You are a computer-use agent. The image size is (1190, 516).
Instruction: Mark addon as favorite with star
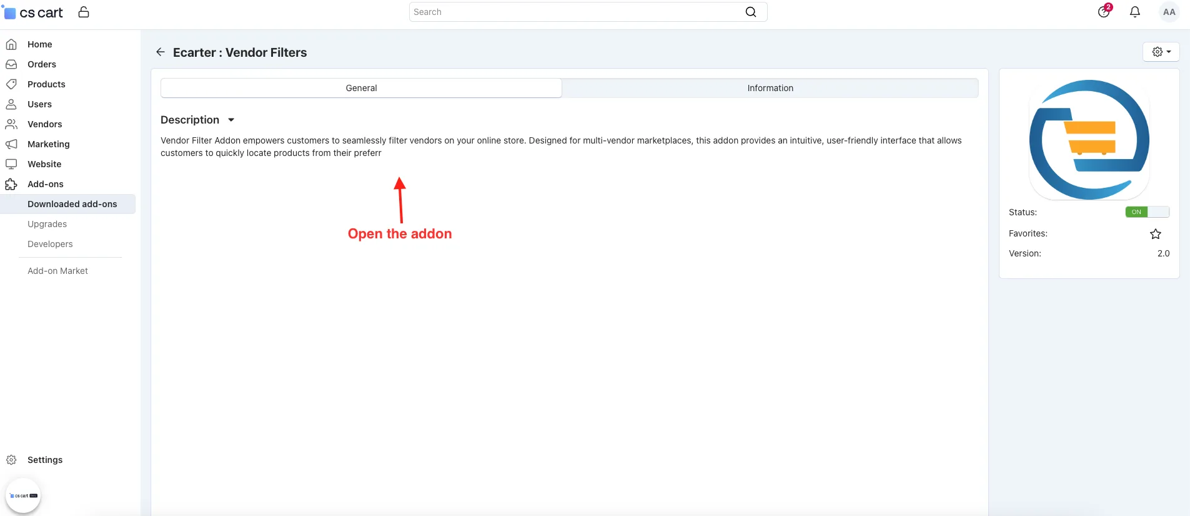pos(1156,234)
